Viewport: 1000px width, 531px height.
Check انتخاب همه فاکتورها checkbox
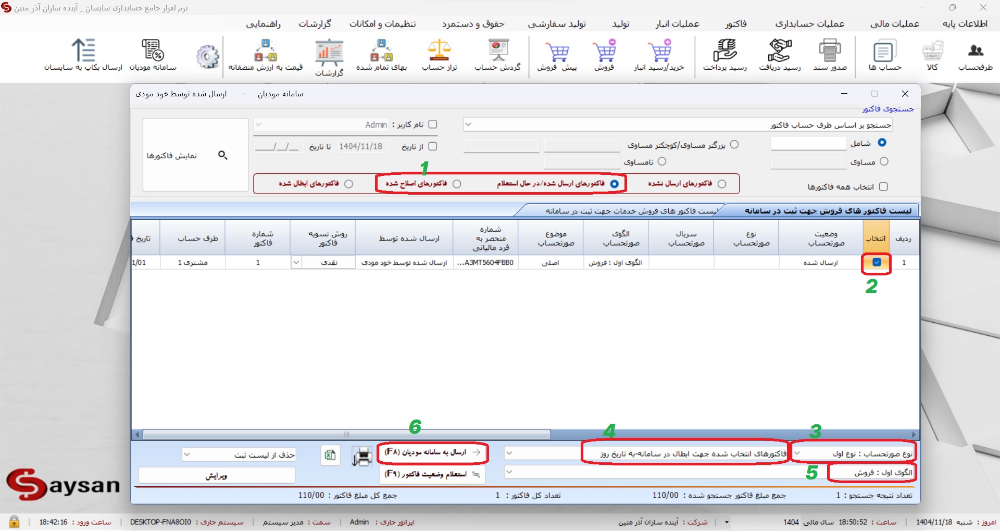click(x=883, y=187)
